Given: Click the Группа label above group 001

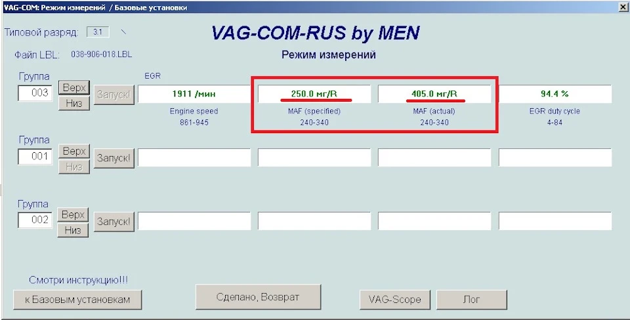Looking at the screenshot, I should coord(34,140).
